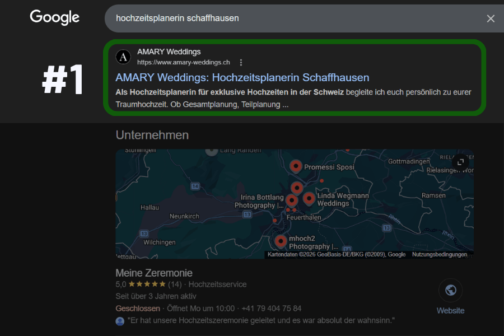Click the AMARY Weddings favicon

[123, 57]
